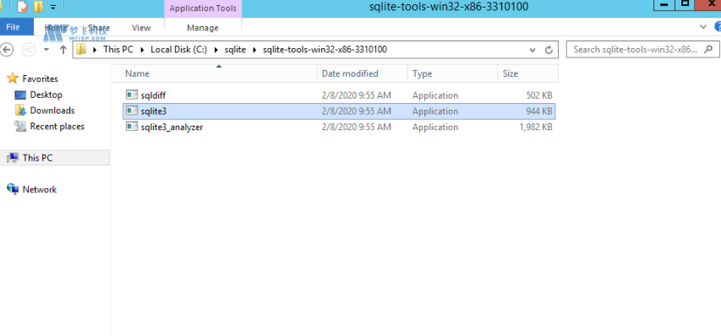Click the sqlite3_analyzer file icon
This screenshot has width=721, height=336.
coord(132,127)
